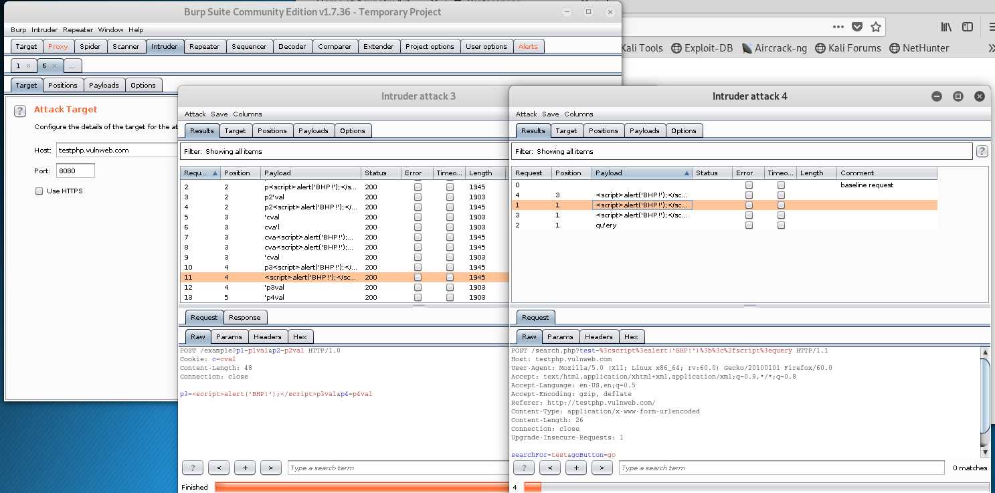
Task: Open the Attack Target help icon
Action: point(20,111)
